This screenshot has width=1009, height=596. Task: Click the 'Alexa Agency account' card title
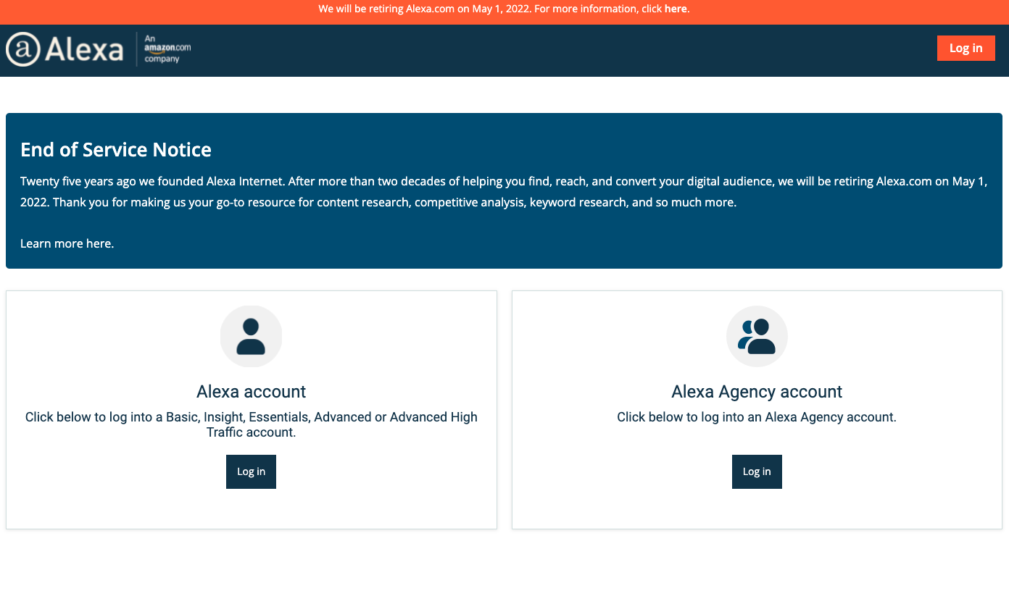[757, 392]
